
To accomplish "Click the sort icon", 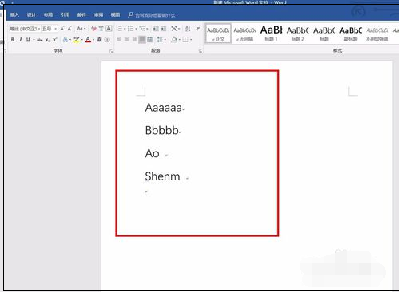I will click(188, 28).
